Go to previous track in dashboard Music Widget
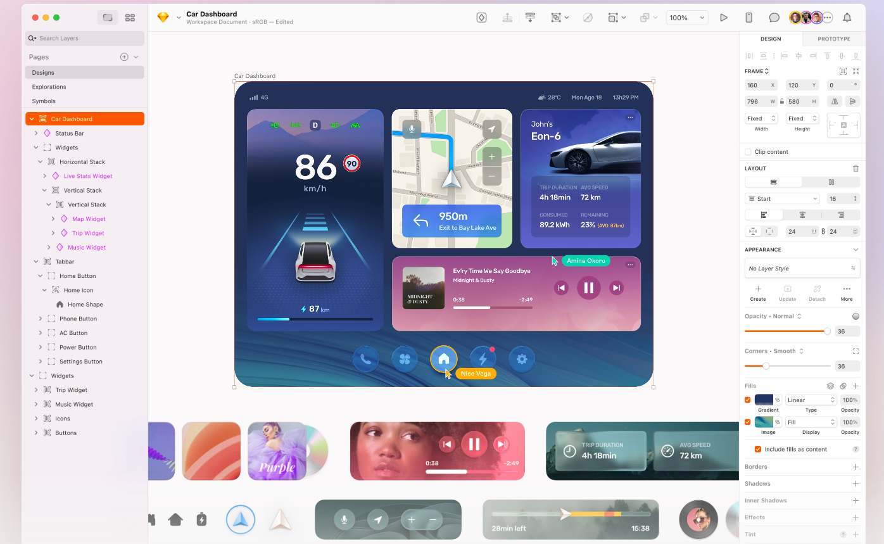884x544 pixels. [x=561, y=288]
